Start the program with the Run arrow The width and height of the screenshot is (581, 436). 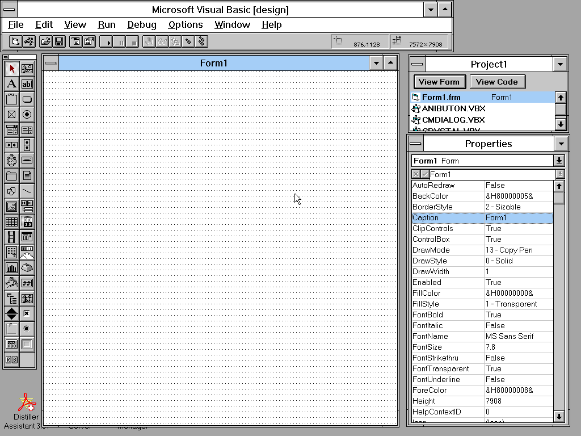point(106,41)
